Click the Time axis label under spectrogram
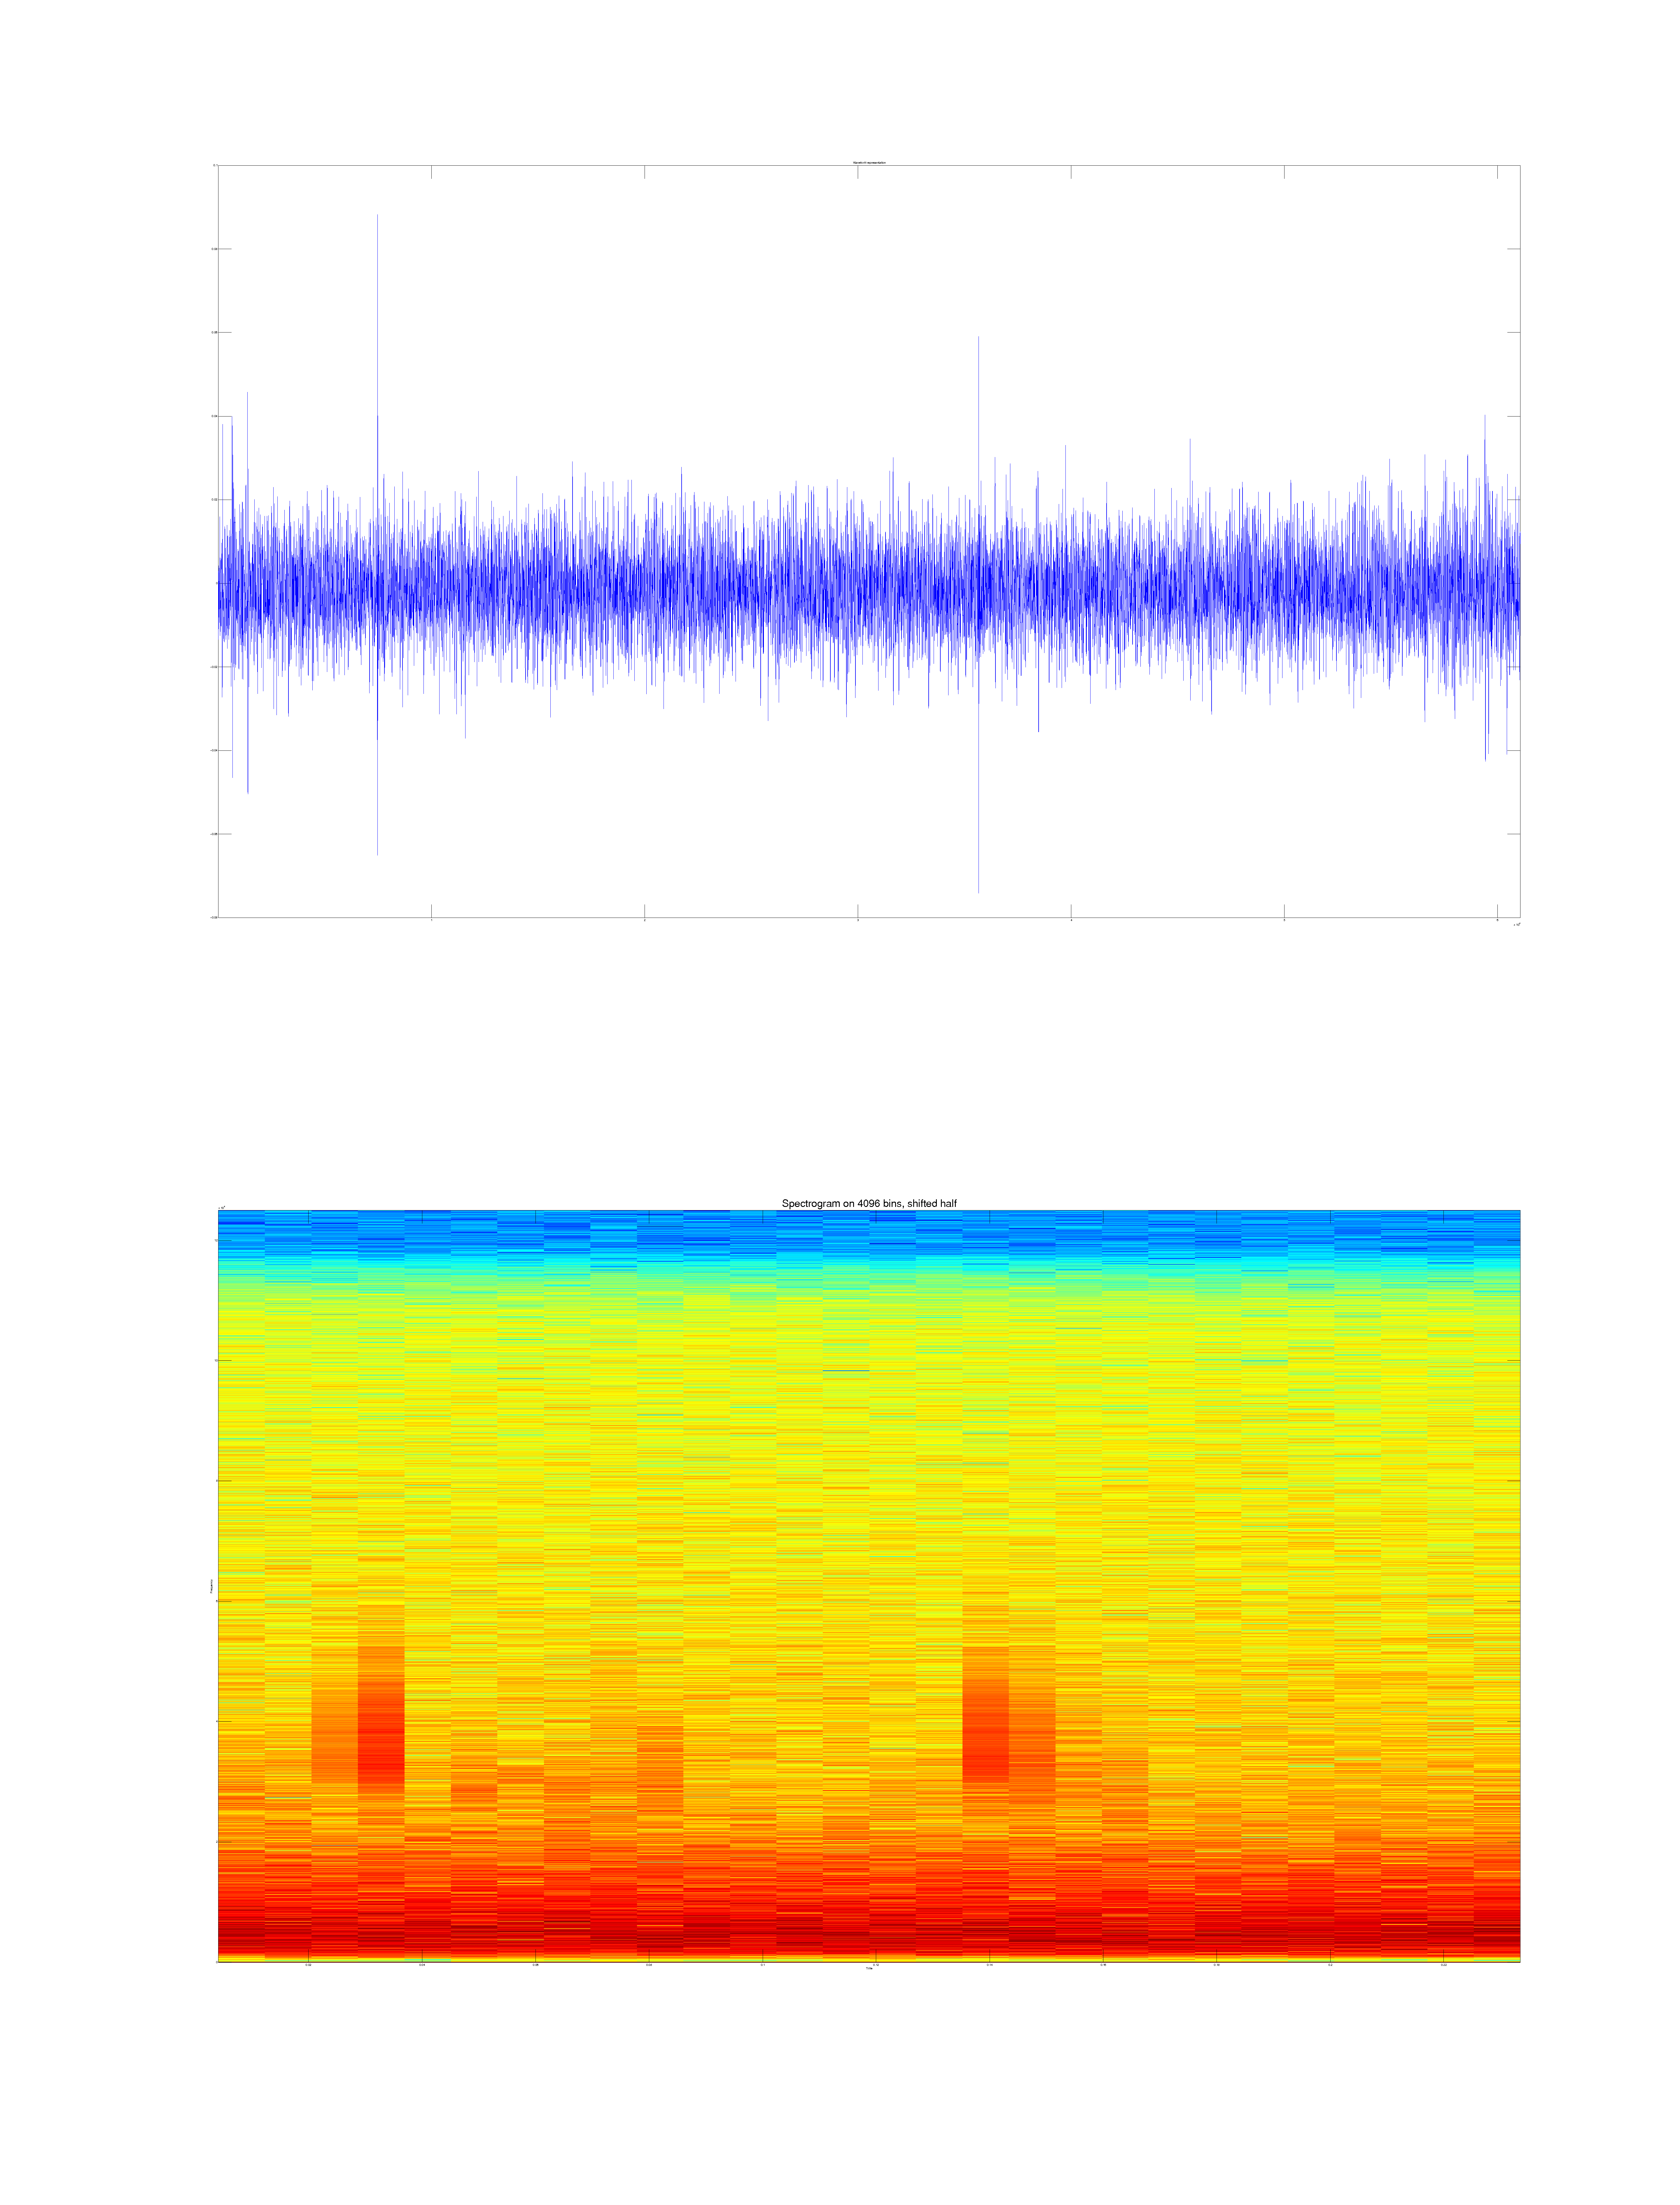The width and height of the screenshot is (1680, 2205). click(869, 1969)
